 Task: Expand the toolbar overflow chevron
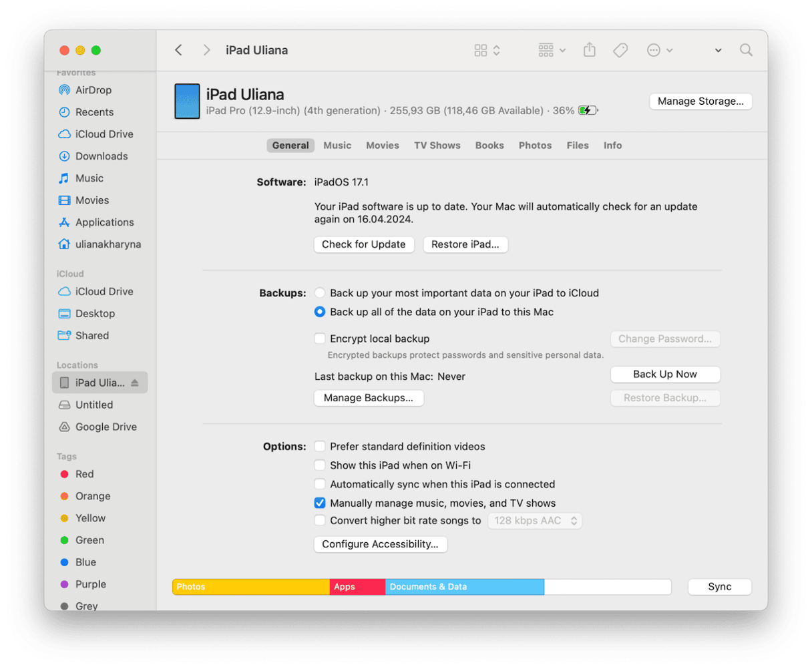[x=718, y=50]
